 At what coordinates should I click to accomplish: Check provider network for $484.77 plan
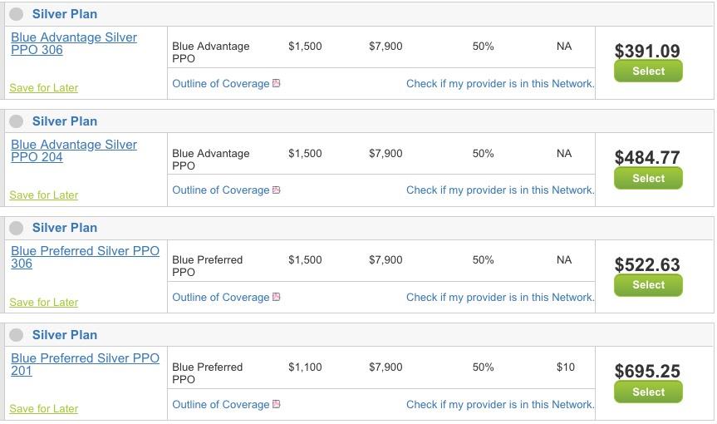coord(500,190)
